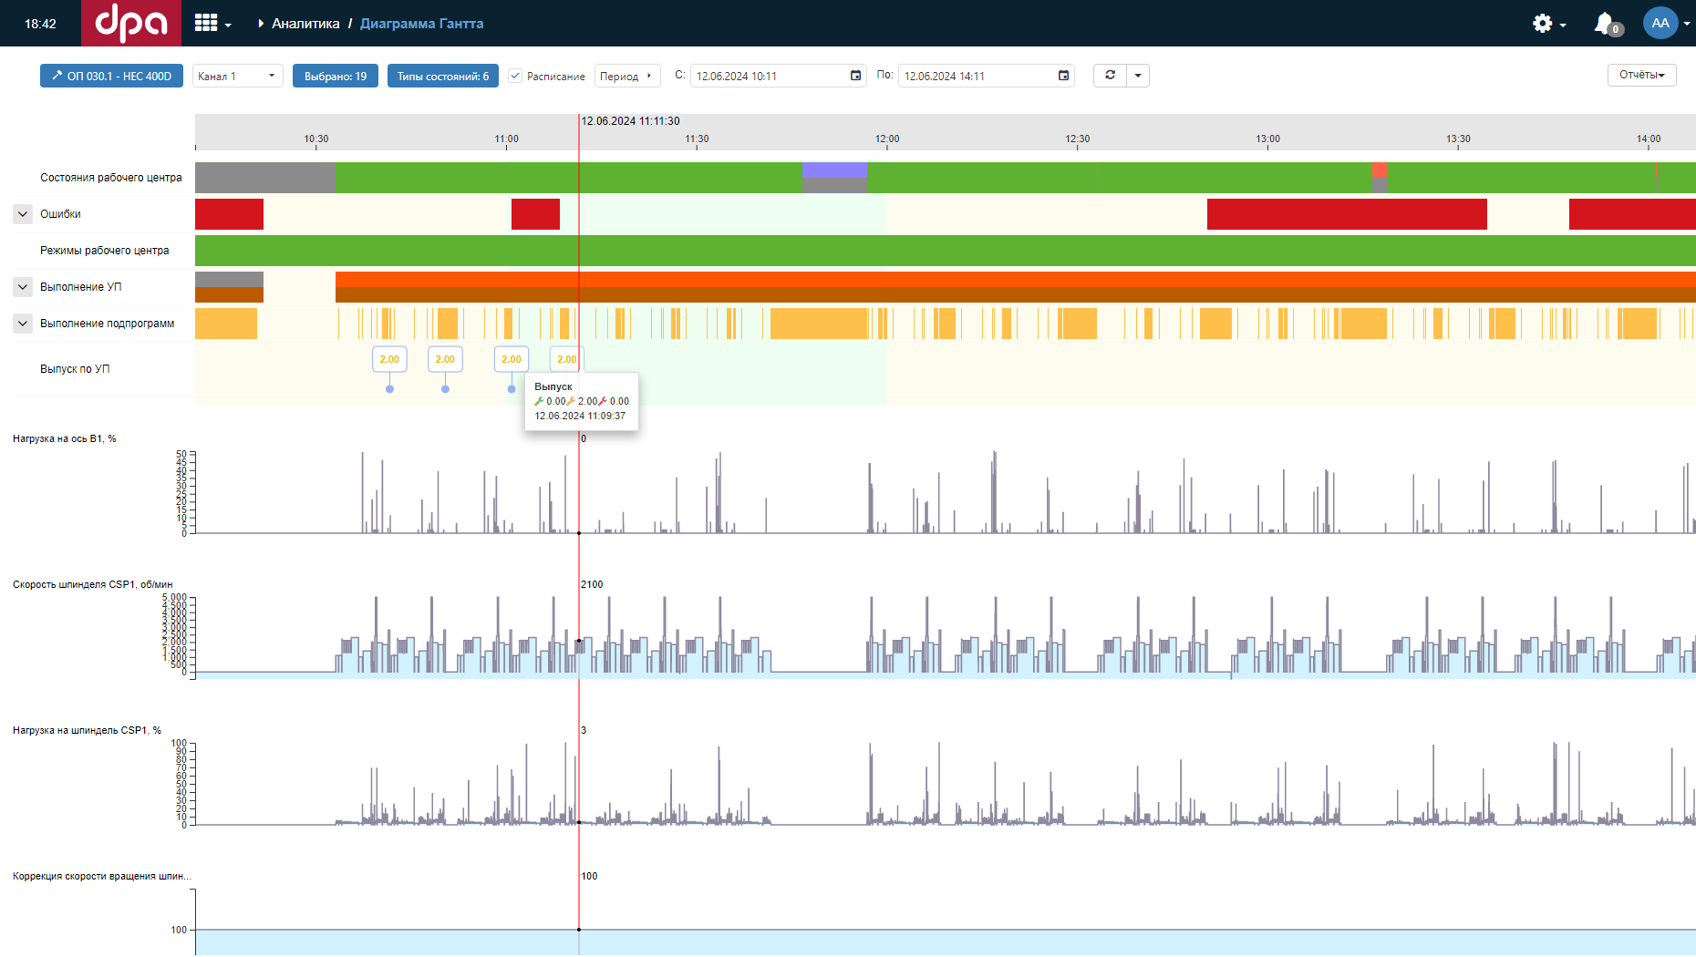Collapse the Ошибки row
The height and width of the screenshot is (957, 1696).
(x=23, y=214)
